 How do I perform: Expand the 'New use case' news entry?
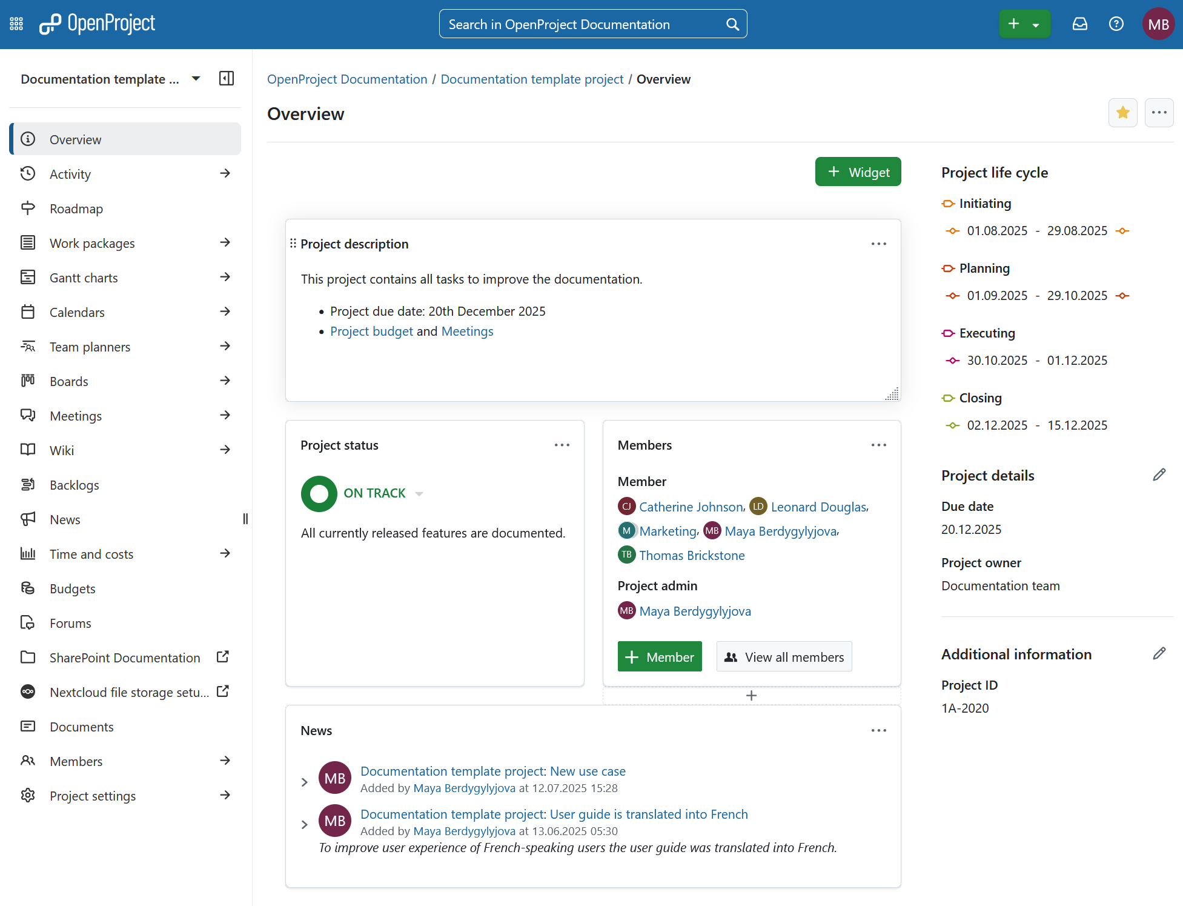click(305, 782)
